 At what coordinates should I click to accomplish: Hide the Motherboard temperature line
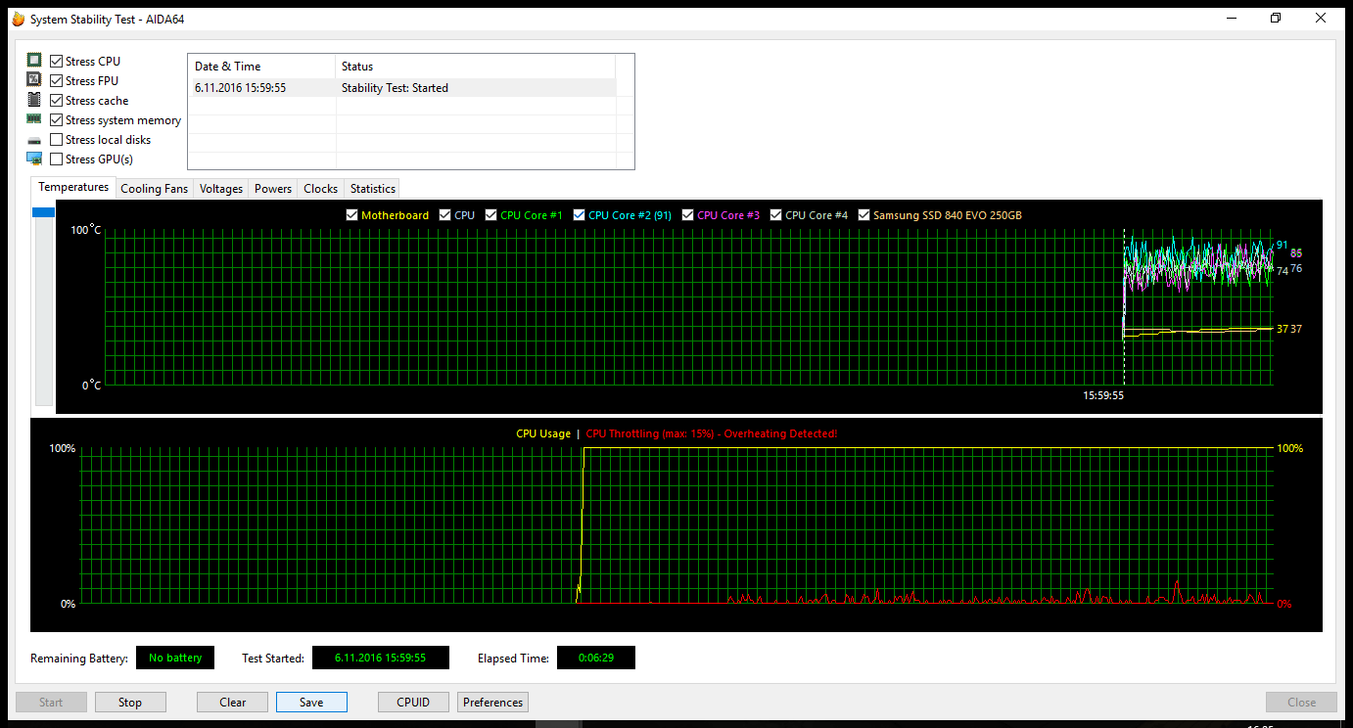coord(352,215)
